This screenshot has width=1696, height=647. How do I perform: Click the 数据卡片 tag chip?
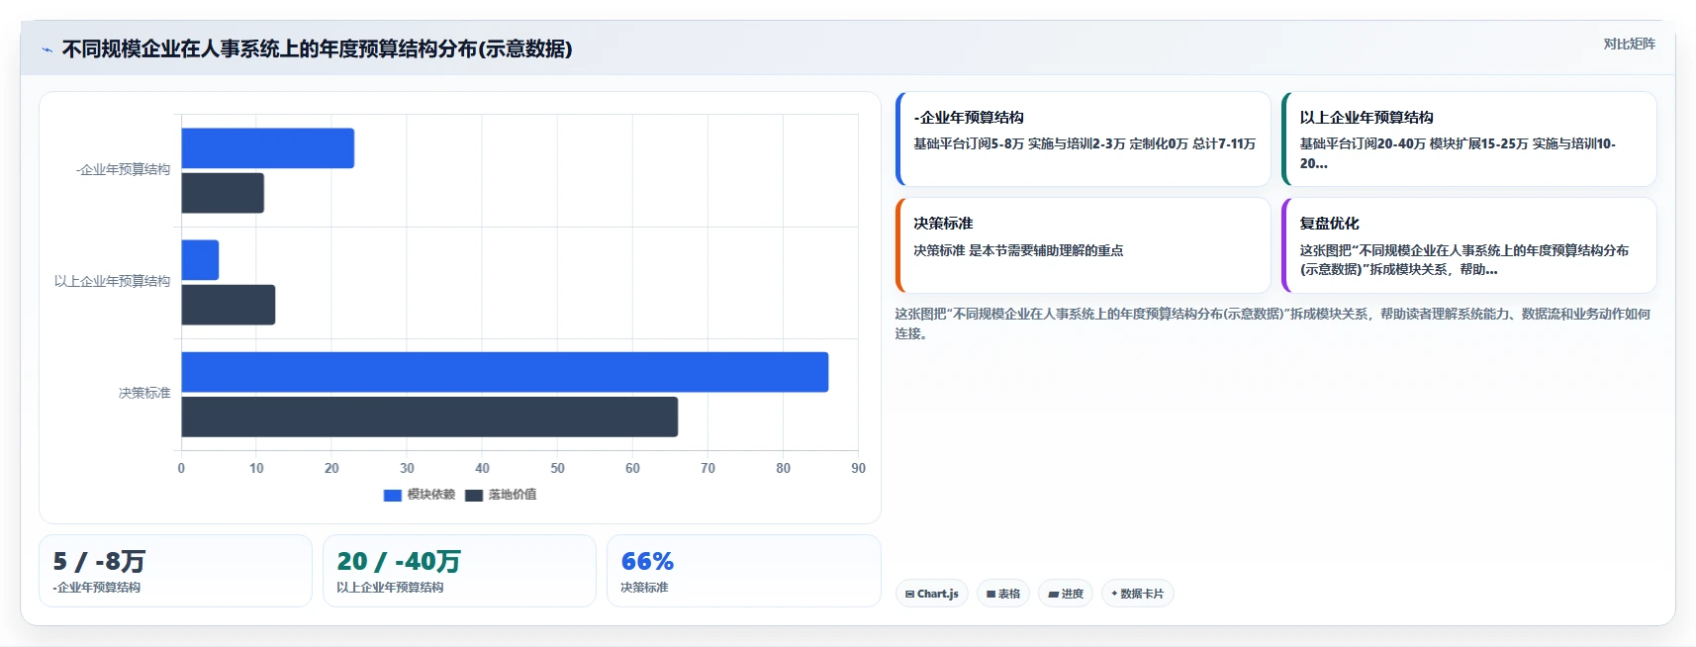tap(1138, 594)
